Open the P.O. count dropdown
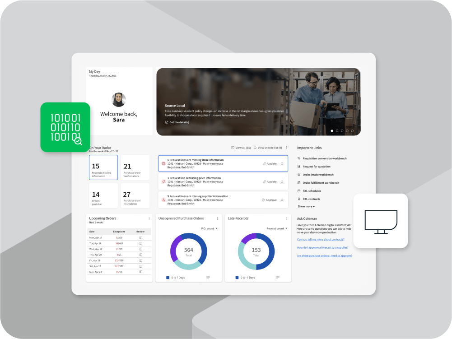The width and height of the screenshot is (452, 339). point(209,228)
